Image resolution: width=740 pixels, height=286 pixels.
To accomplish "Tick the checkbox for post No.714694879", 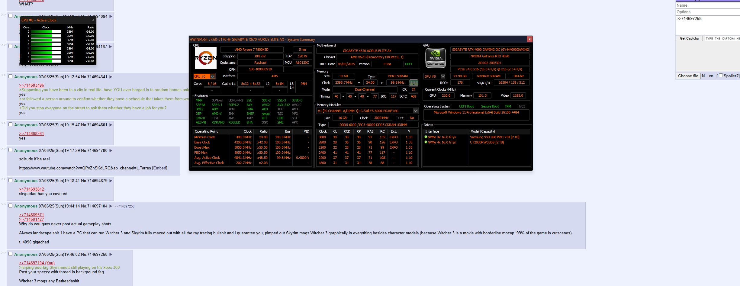I will [10, 180].
